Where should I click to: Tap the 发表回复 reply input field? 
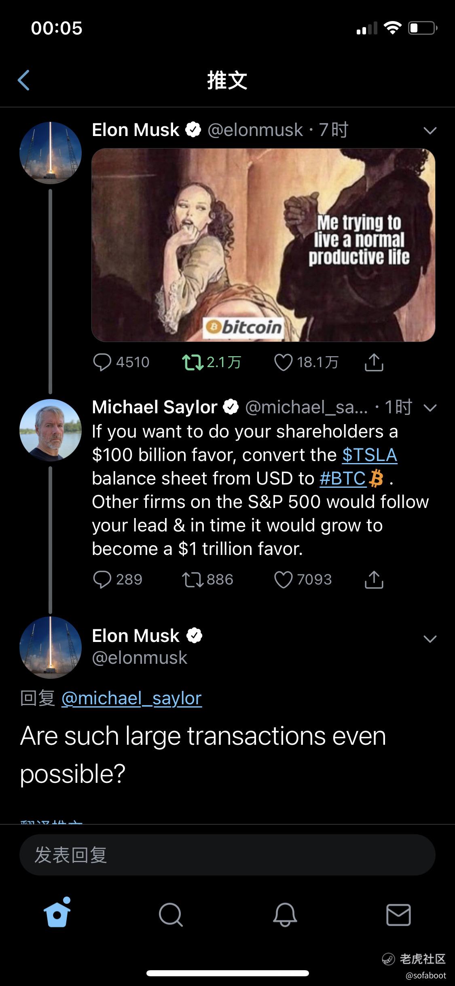[227, 855]
